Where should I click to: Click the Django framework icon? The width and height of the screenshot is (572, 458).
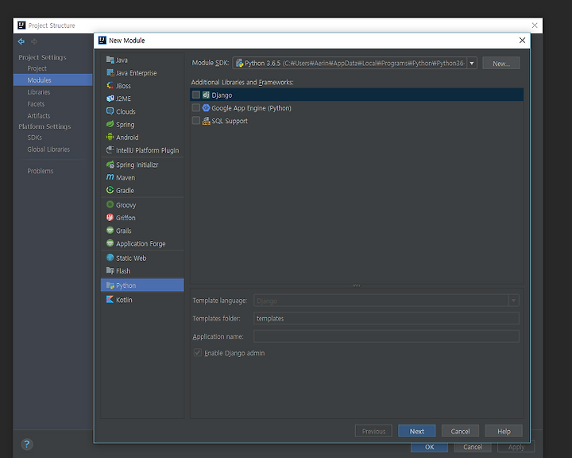[206, 95]
